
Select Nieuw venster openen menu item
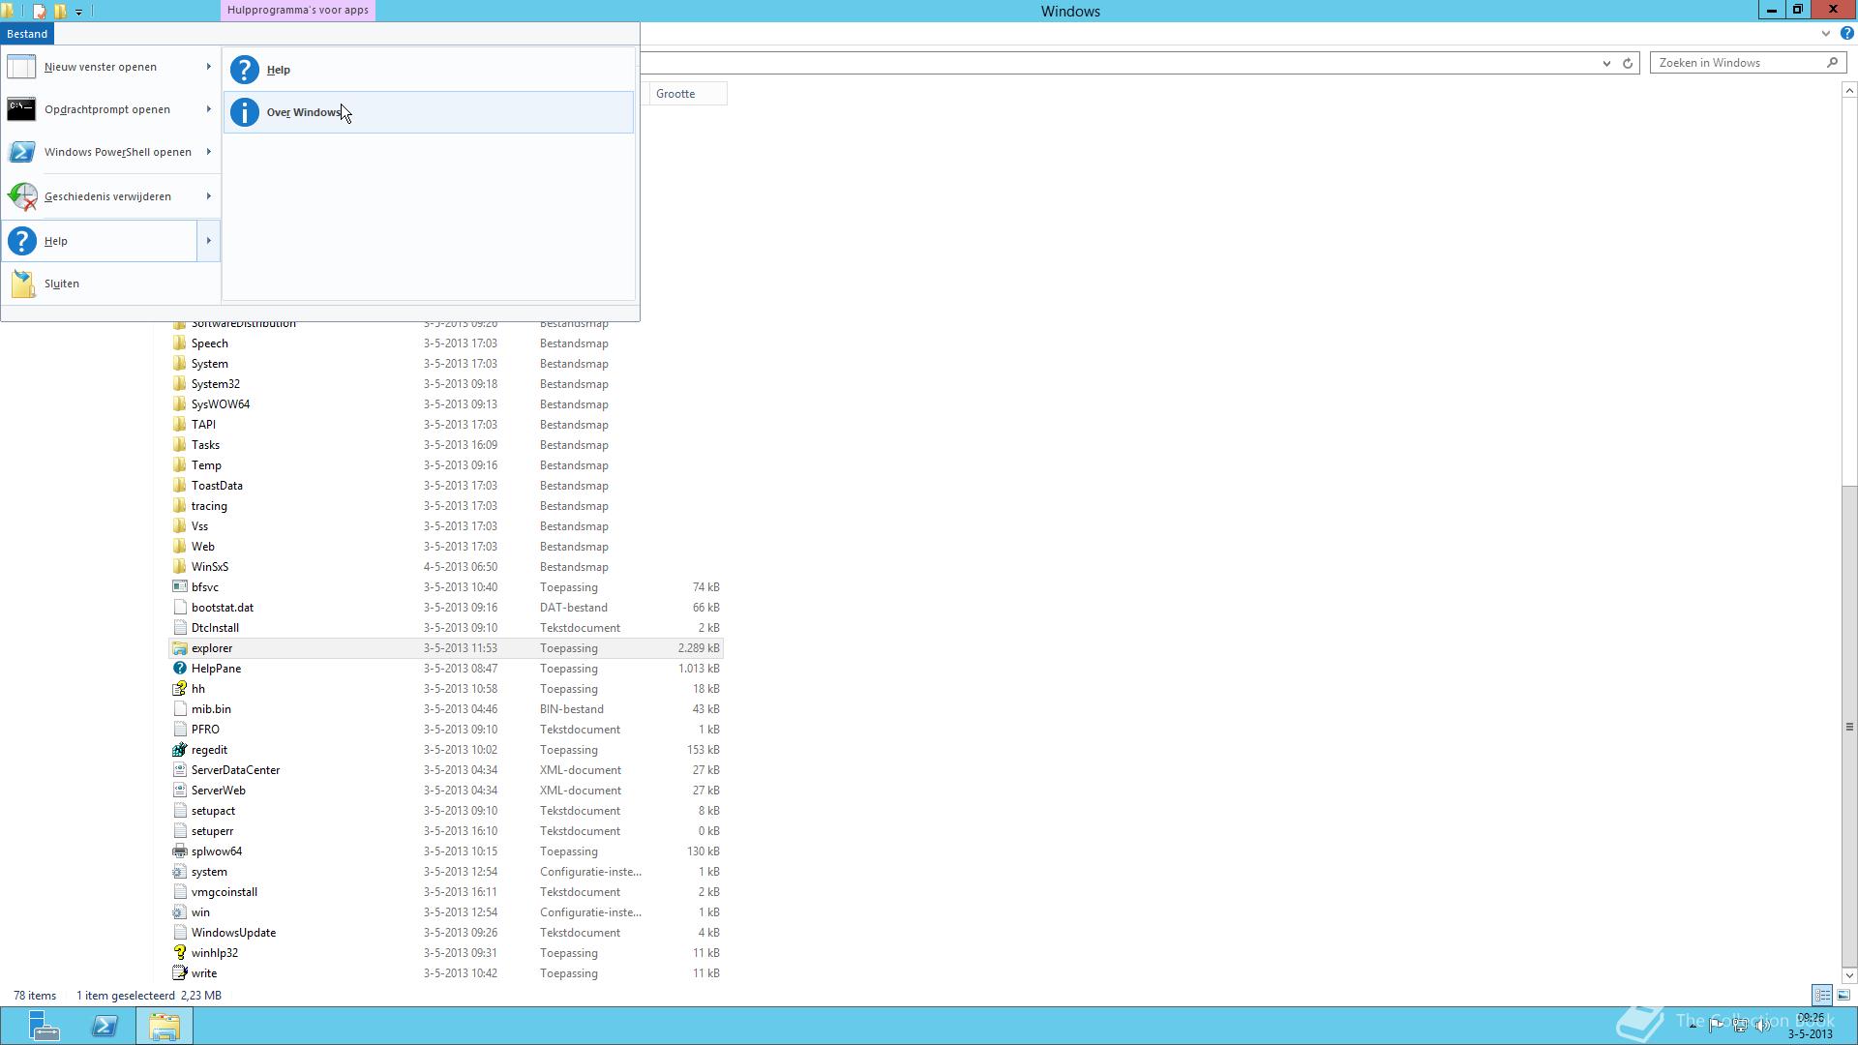click(x=101, y=67)
